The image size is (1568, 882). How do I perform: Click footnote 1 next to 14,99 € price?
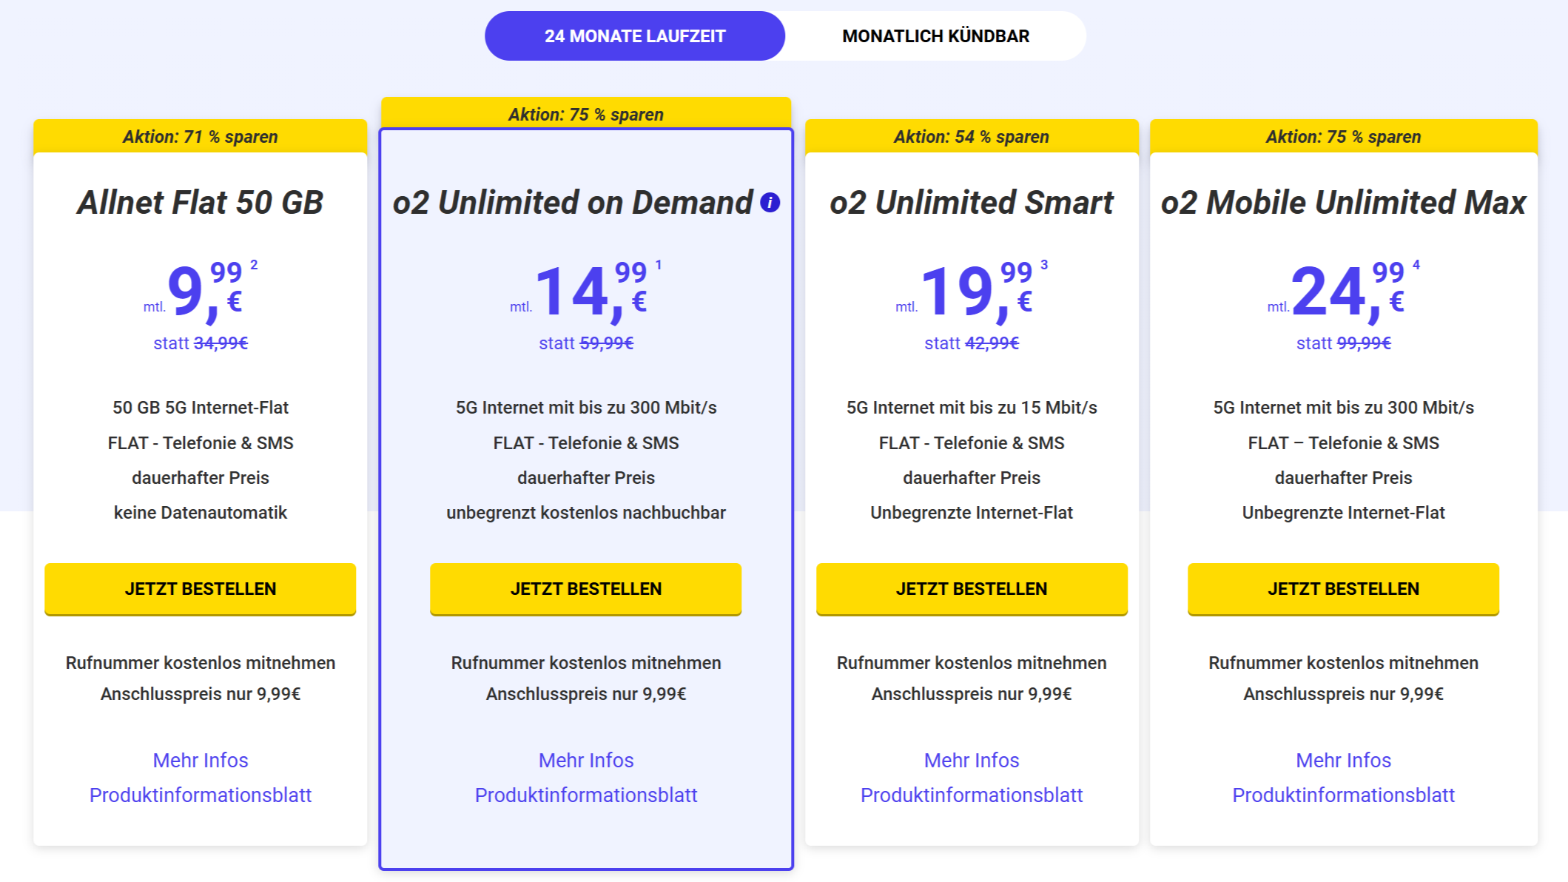click(659, 265)
